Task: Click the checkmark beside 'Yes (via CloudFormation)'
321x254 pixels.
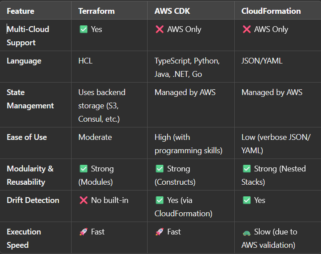Action: (x=159, y=200)
